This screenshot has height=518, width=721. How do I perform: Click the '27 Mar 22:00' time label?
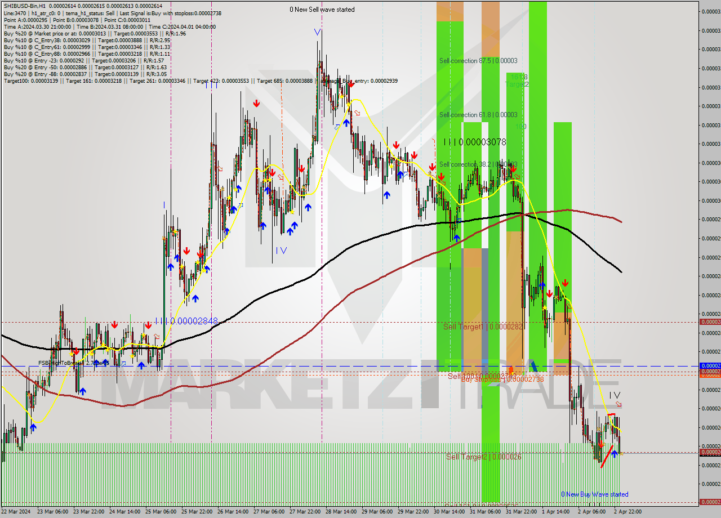[x=306, y=512]
